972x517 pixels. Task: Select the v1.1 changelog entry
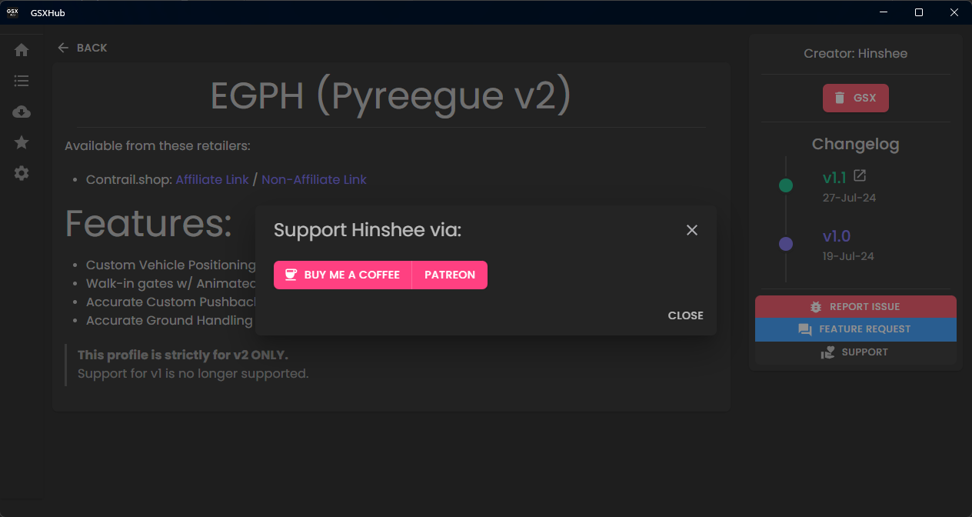[x=834, y=178]
